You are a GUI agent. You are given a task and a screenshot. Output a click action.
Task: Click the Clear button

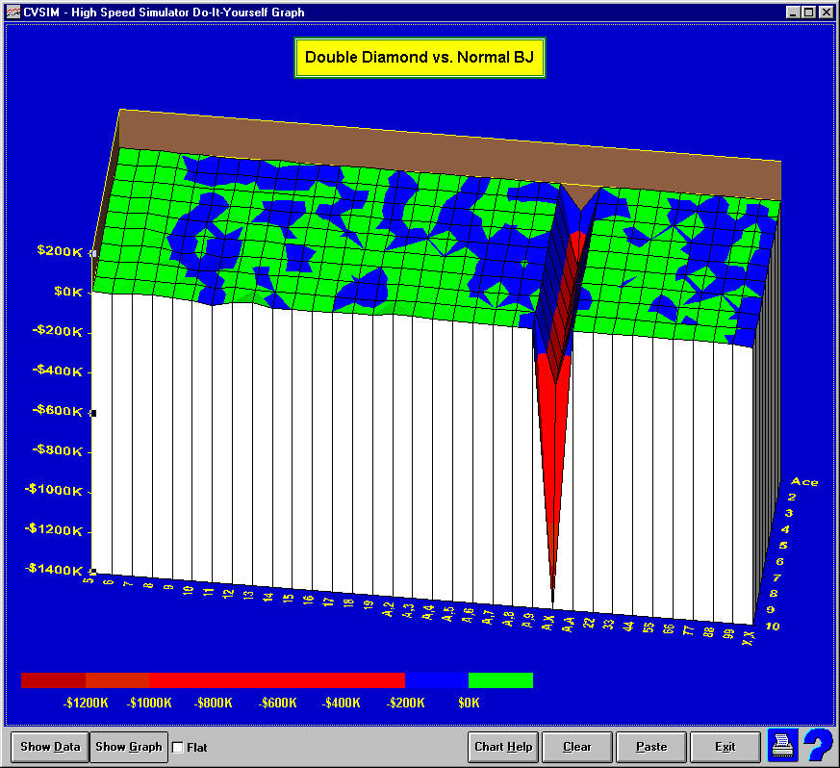coord(576,747)
